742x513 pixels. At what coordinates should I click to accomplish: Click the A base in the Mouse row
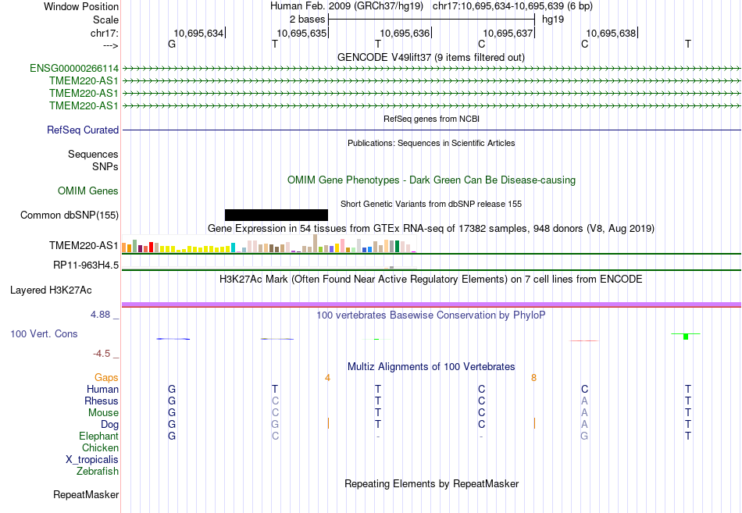pos(584,413)
